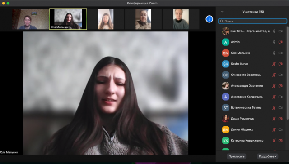The width and height of the screenshot is (289, 164).
Task: Collapse participants panel with chevron
Action: tap(222, 12)
